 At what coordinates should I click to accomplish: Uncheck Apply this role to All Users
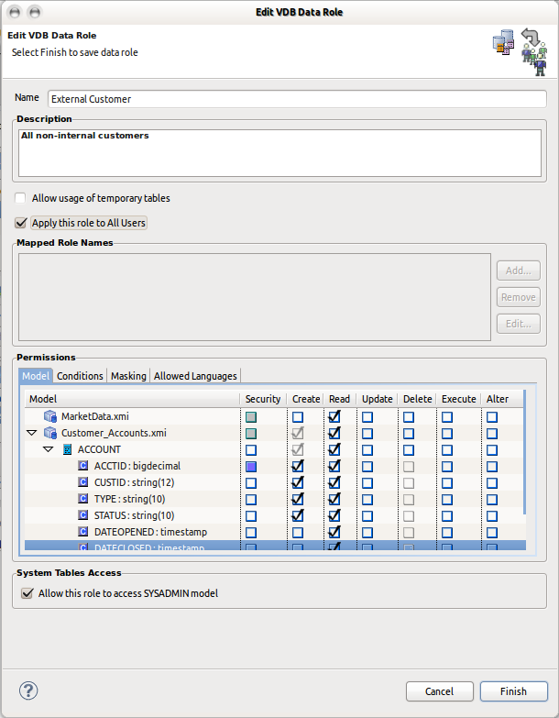(x=21, y=223)
